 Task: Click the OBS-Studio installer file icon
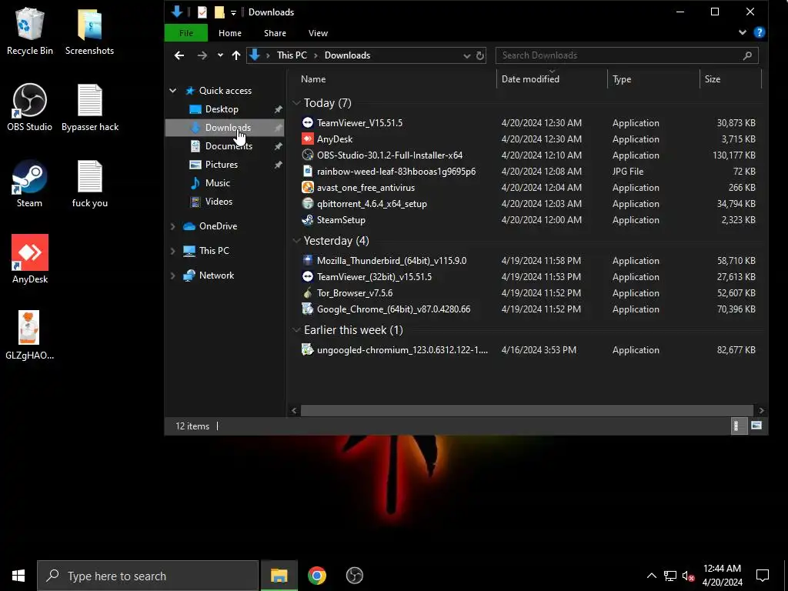[x=308, y=155]
